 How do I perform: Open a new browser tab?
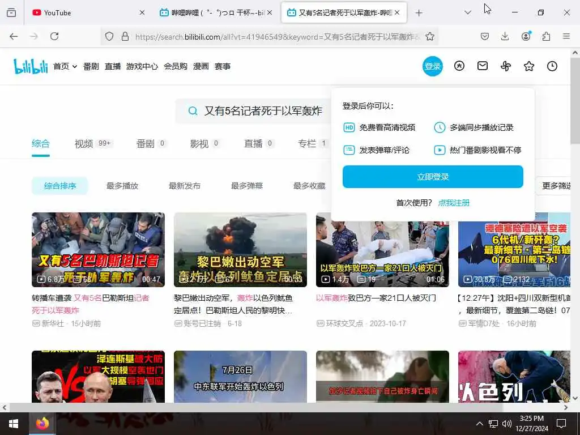(419, 13)
